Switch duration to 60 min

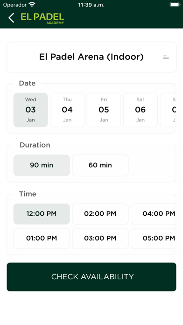pyautogui.click(x=100, y=165)
